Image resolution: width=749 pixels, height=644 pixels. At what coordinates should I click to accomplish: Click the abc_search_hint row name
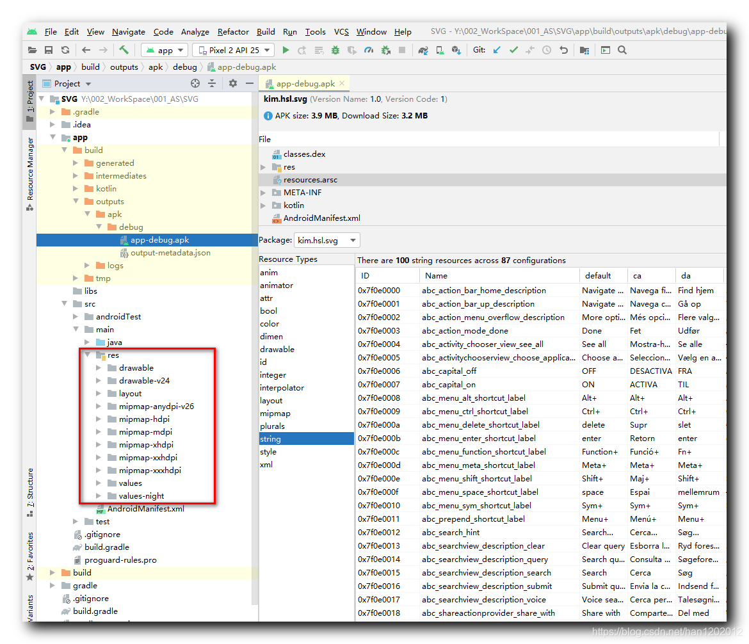pyautogui.click(x=451, y=532)
